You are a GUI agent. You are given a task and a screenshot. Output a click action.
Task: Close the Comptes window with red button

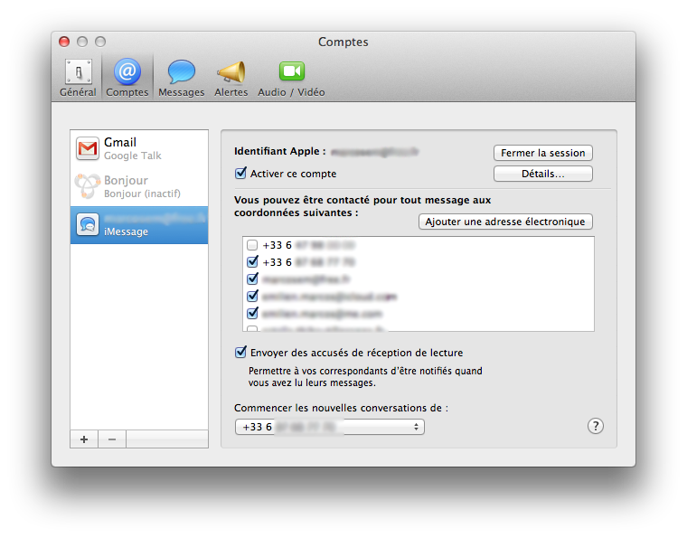64,42
